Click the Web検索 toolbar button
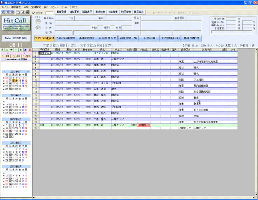Viewport: 258px width, 200px height. [113, 12]
